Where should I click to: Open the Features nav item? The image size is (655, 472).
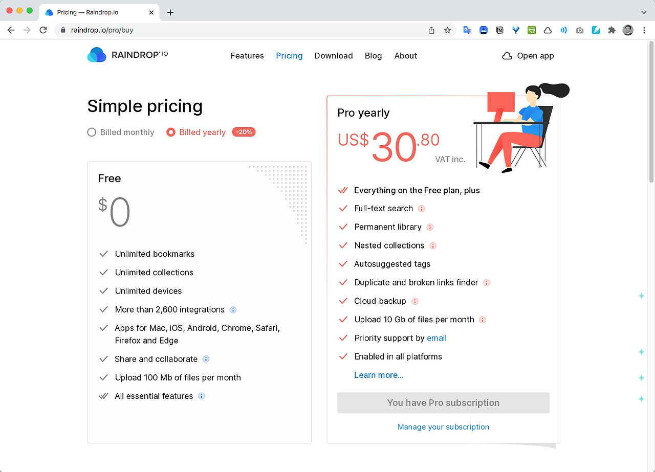point(247,56)
